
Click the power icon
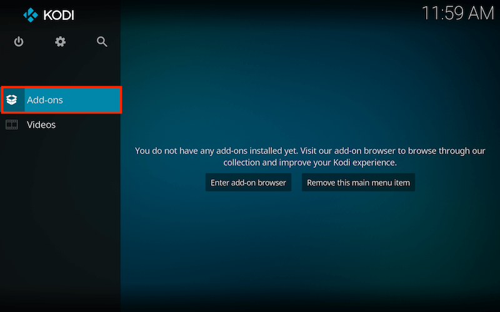tap(19, 42)
